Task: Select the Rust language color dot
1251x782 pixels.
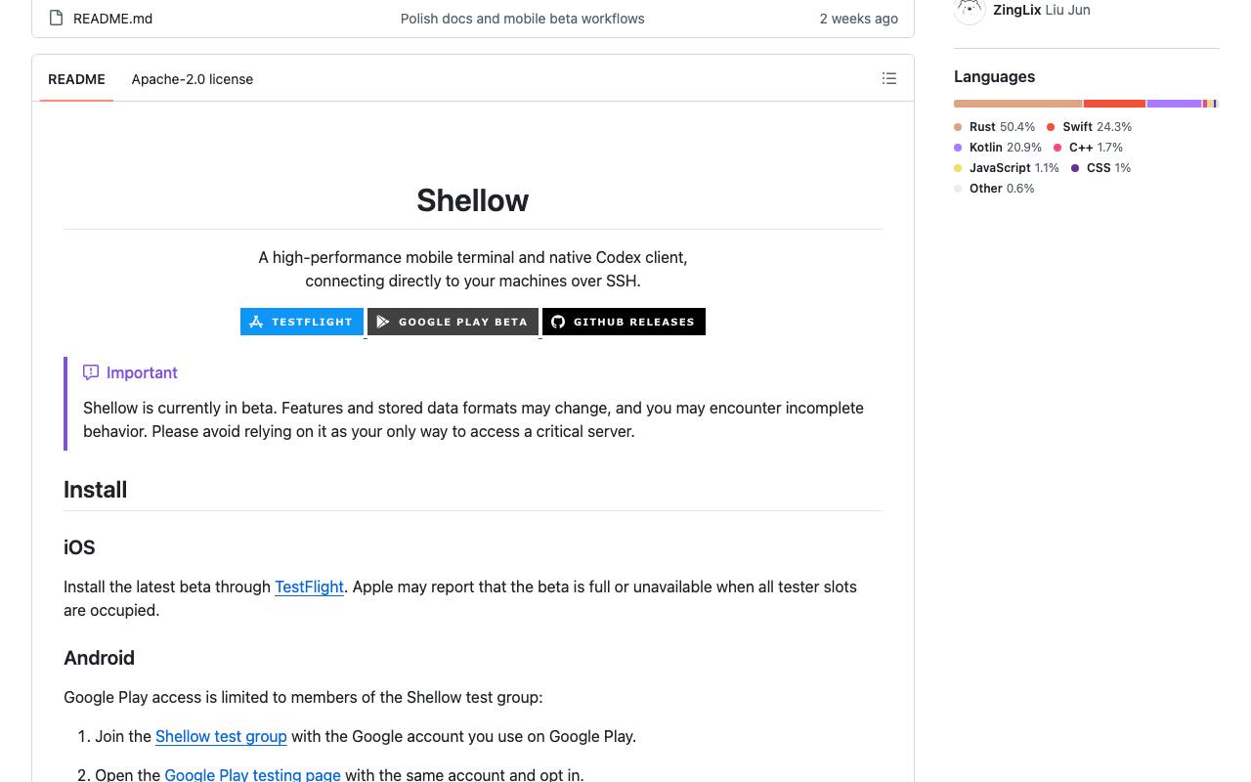Action: click(x=958, y=127)
